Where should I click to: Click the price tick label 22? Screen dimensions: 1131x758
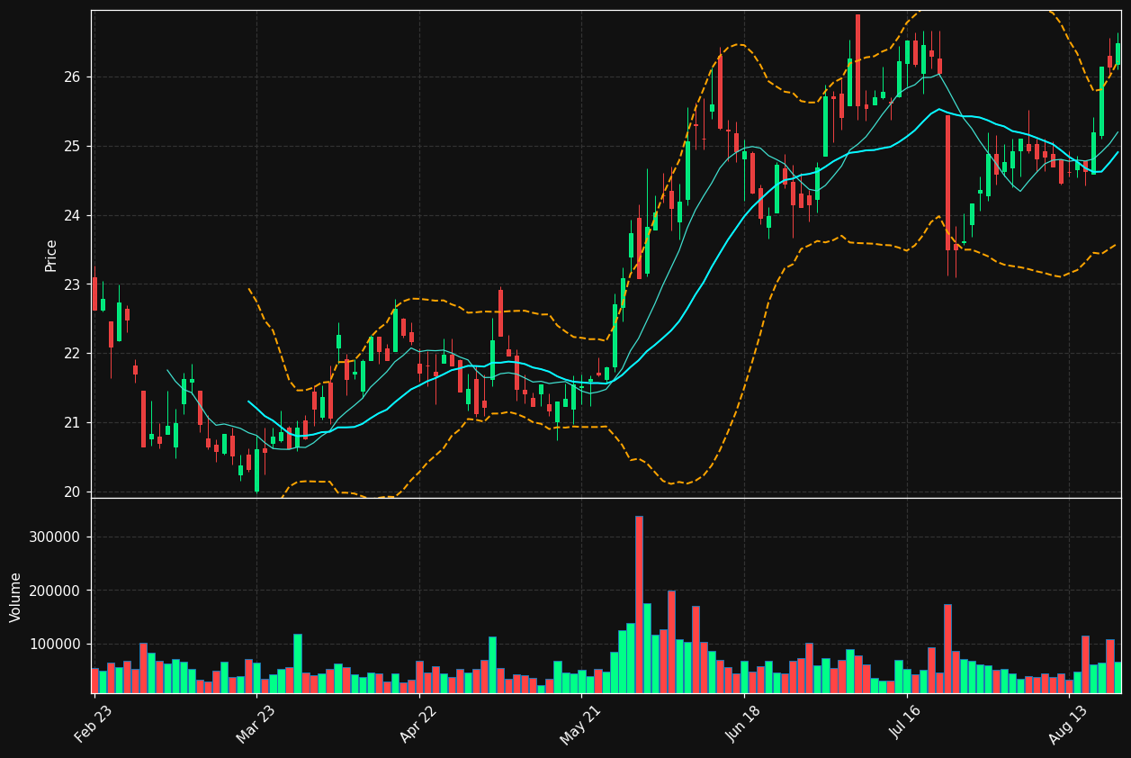[x=72, y=354]
